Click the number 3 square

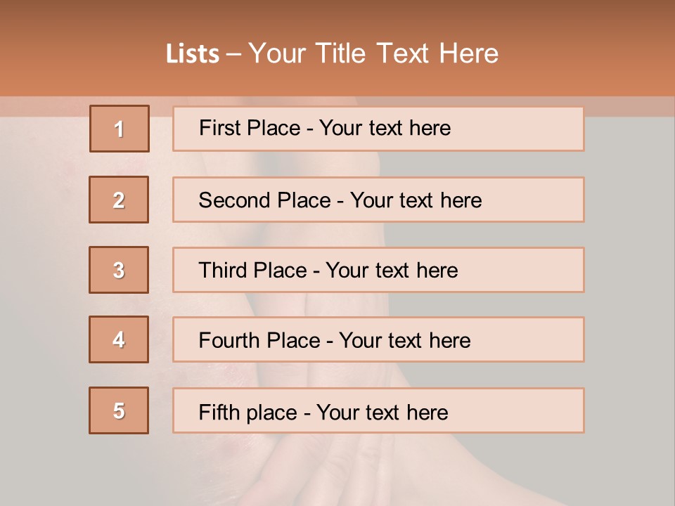tap(119, 270)
